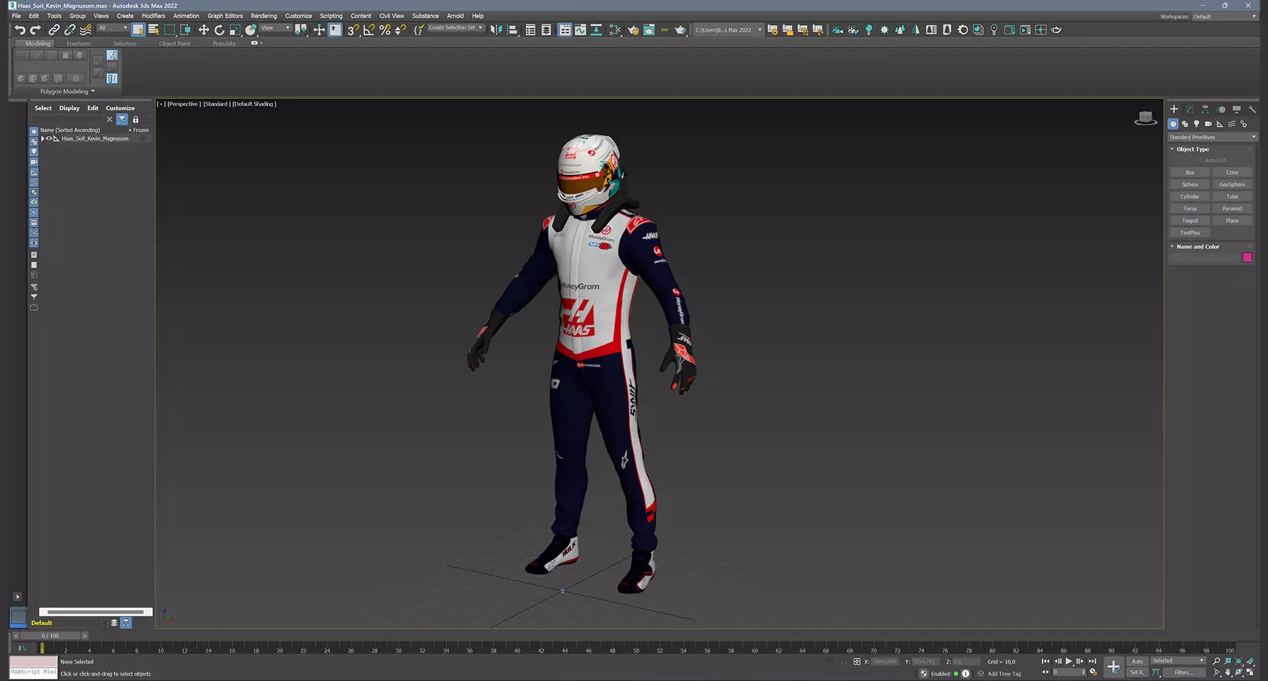This screenshot has height=681, width=1268.
Task: Toggle the AutoGrid checkbox
Action: (x=1199, y=160)
